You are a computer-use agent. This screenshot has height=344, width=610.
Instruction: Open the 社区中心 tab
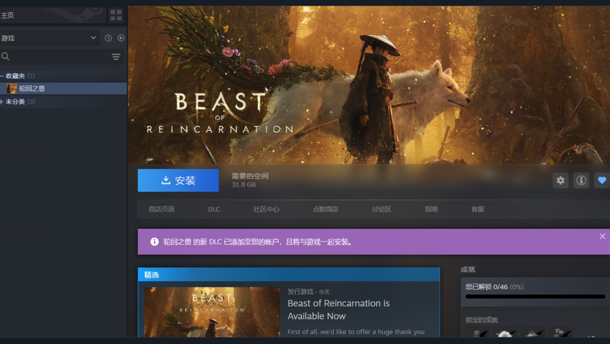pos(266,209)
